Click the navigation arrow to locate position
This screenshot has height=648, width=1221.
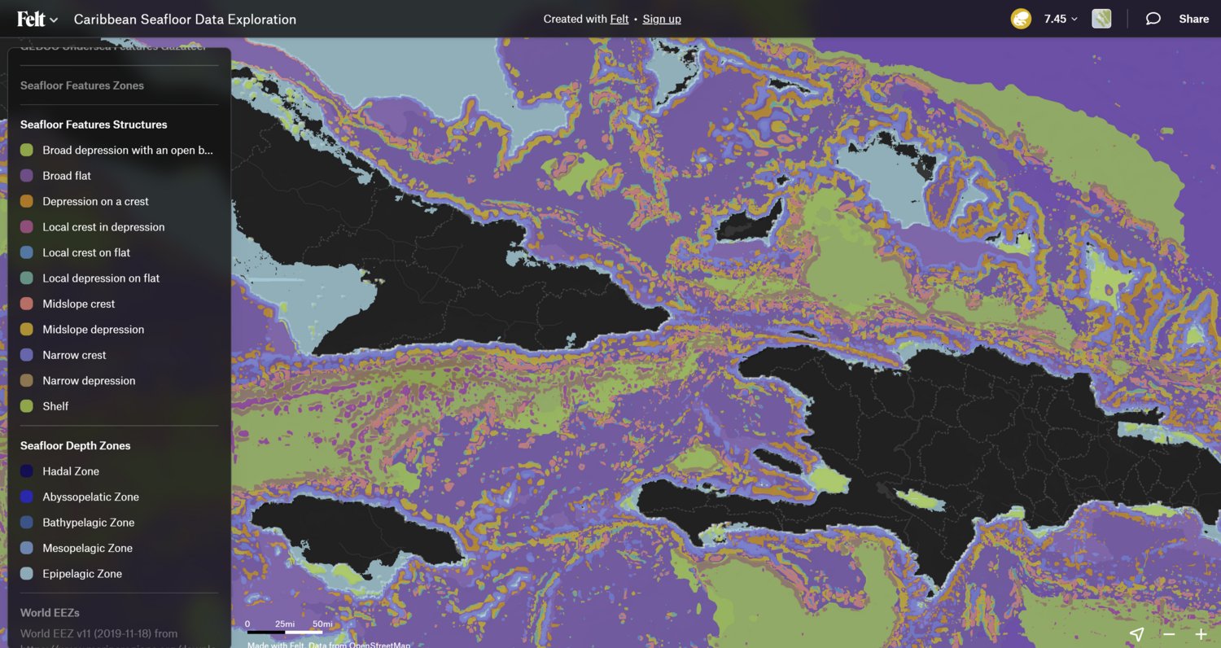click(x=1136, y=633)
